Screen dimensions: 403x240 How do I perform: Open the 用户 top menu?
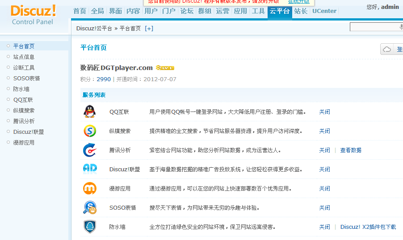tap(151, 11)
